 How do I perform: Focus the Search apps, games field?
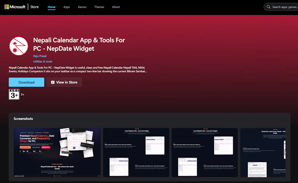pyautogui.click(x=281, y=7)
